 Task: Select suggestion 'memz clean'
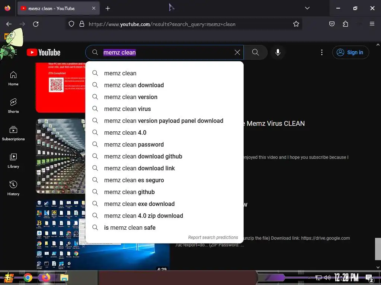coord(164,73)
